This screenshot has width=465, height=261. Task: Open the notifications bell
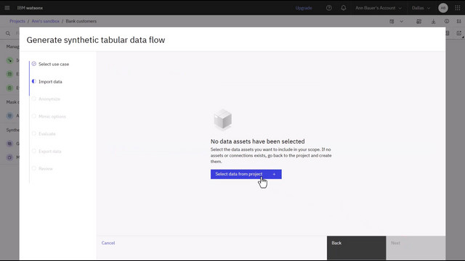344,8
